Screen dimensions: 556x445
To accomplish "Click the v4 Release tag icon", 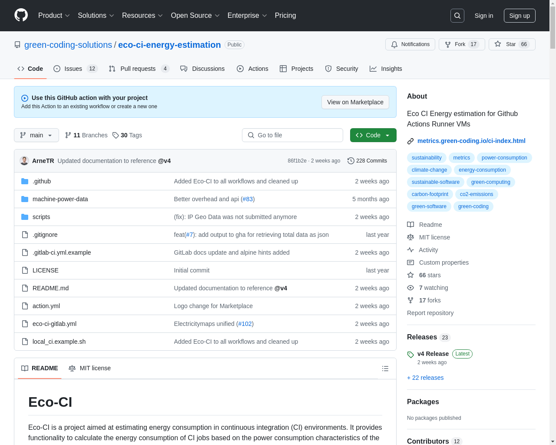I will coord(410,355).
